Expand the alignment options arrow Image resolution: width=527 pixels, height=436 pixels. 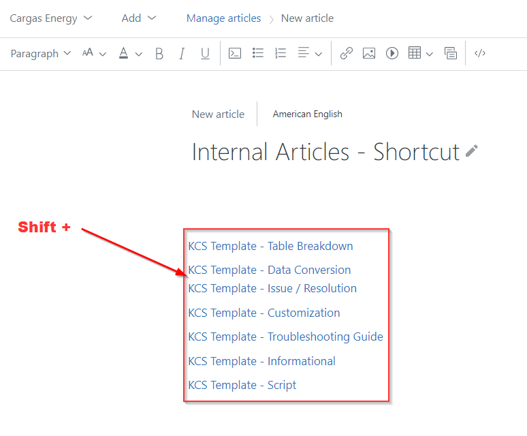pos(319,54)
